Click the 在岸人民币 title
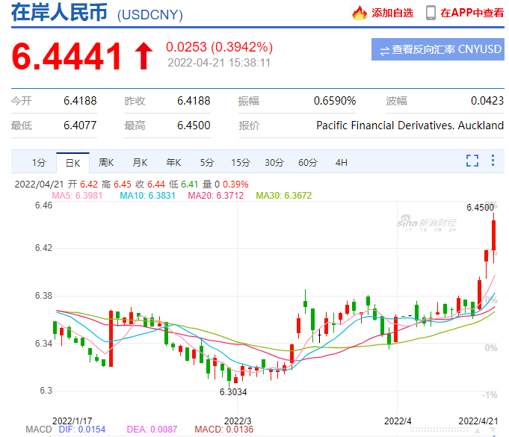Viewport: 509px width, 437px height. coord(59,13)
